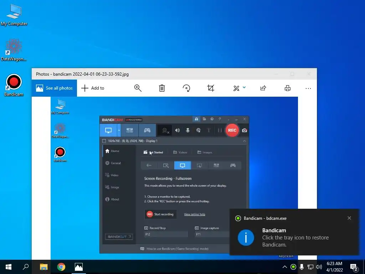This screenshot has width=365, height=274.
Task: Open the Edit & Create tool icon
Action: pos(236,88)
